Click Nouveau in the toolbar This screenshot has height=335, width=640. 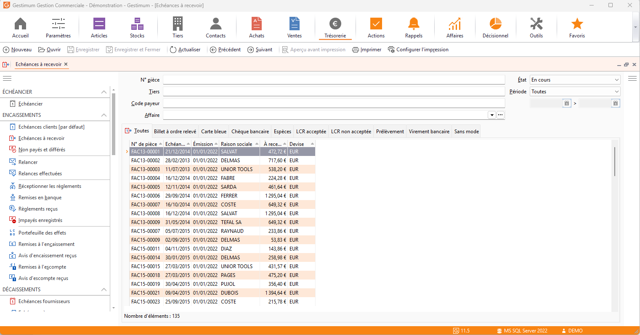click(x=17, y=50)
